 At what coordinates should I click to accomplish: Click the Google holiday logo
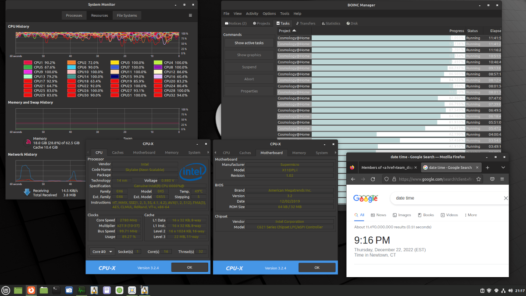[x=366, y=198]
